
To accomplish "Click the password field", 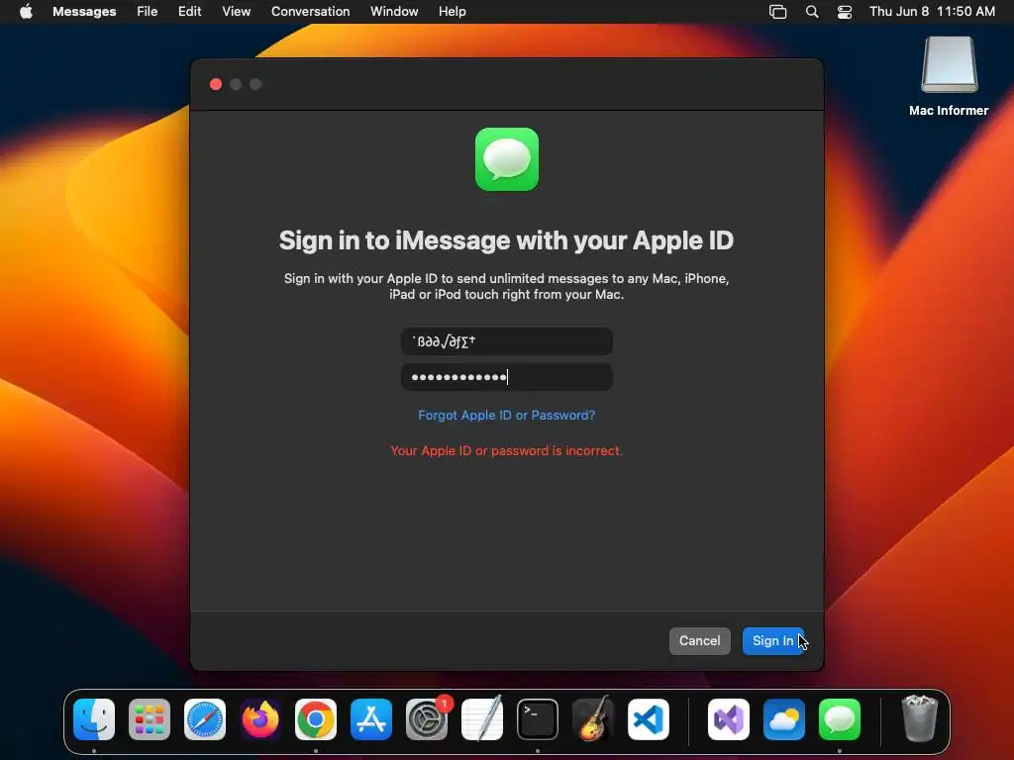I will pos(506,377).
